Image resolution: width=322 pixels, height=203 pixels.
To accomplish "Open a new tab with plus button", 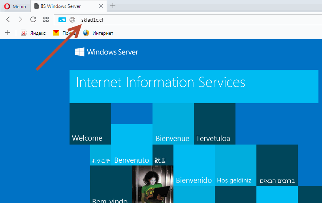I will click(113, 6).
